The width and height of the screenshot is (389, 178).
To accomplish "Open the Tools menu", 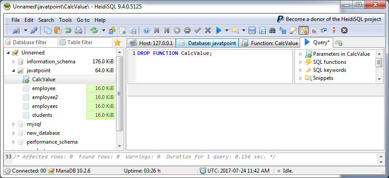I will click(65, 20).
